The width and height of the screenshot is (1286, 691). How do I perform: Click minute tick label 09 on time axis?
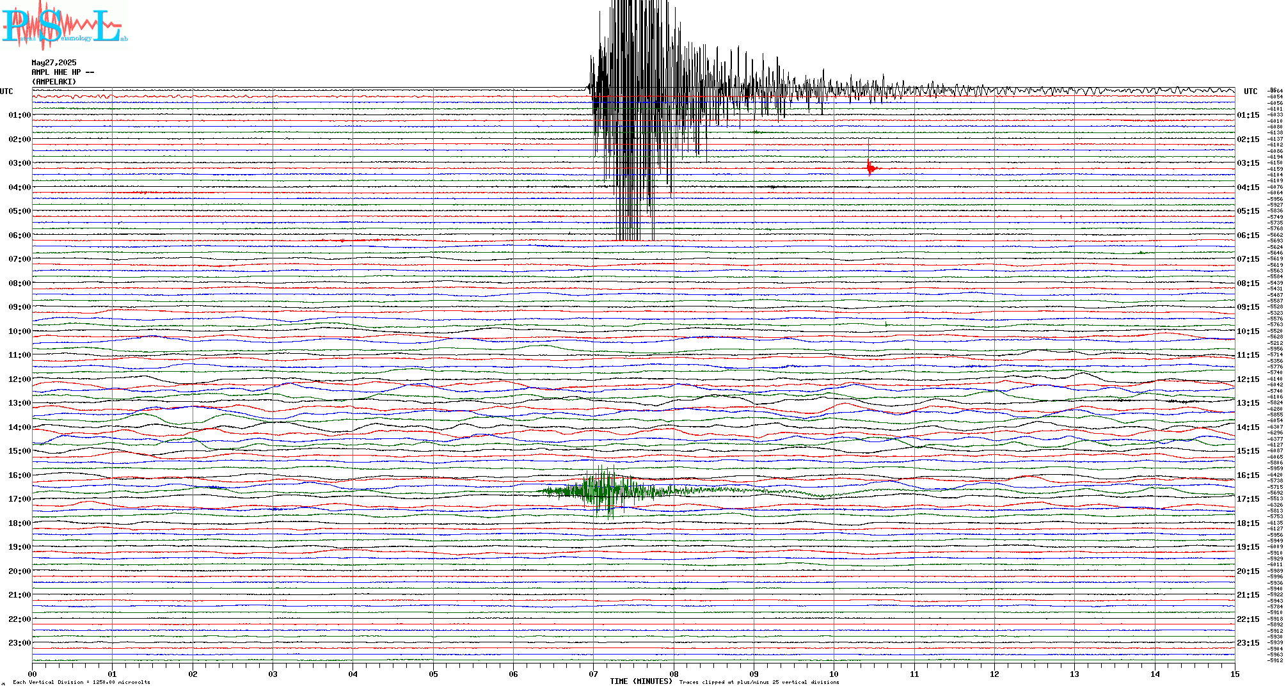tap(754, 674)
